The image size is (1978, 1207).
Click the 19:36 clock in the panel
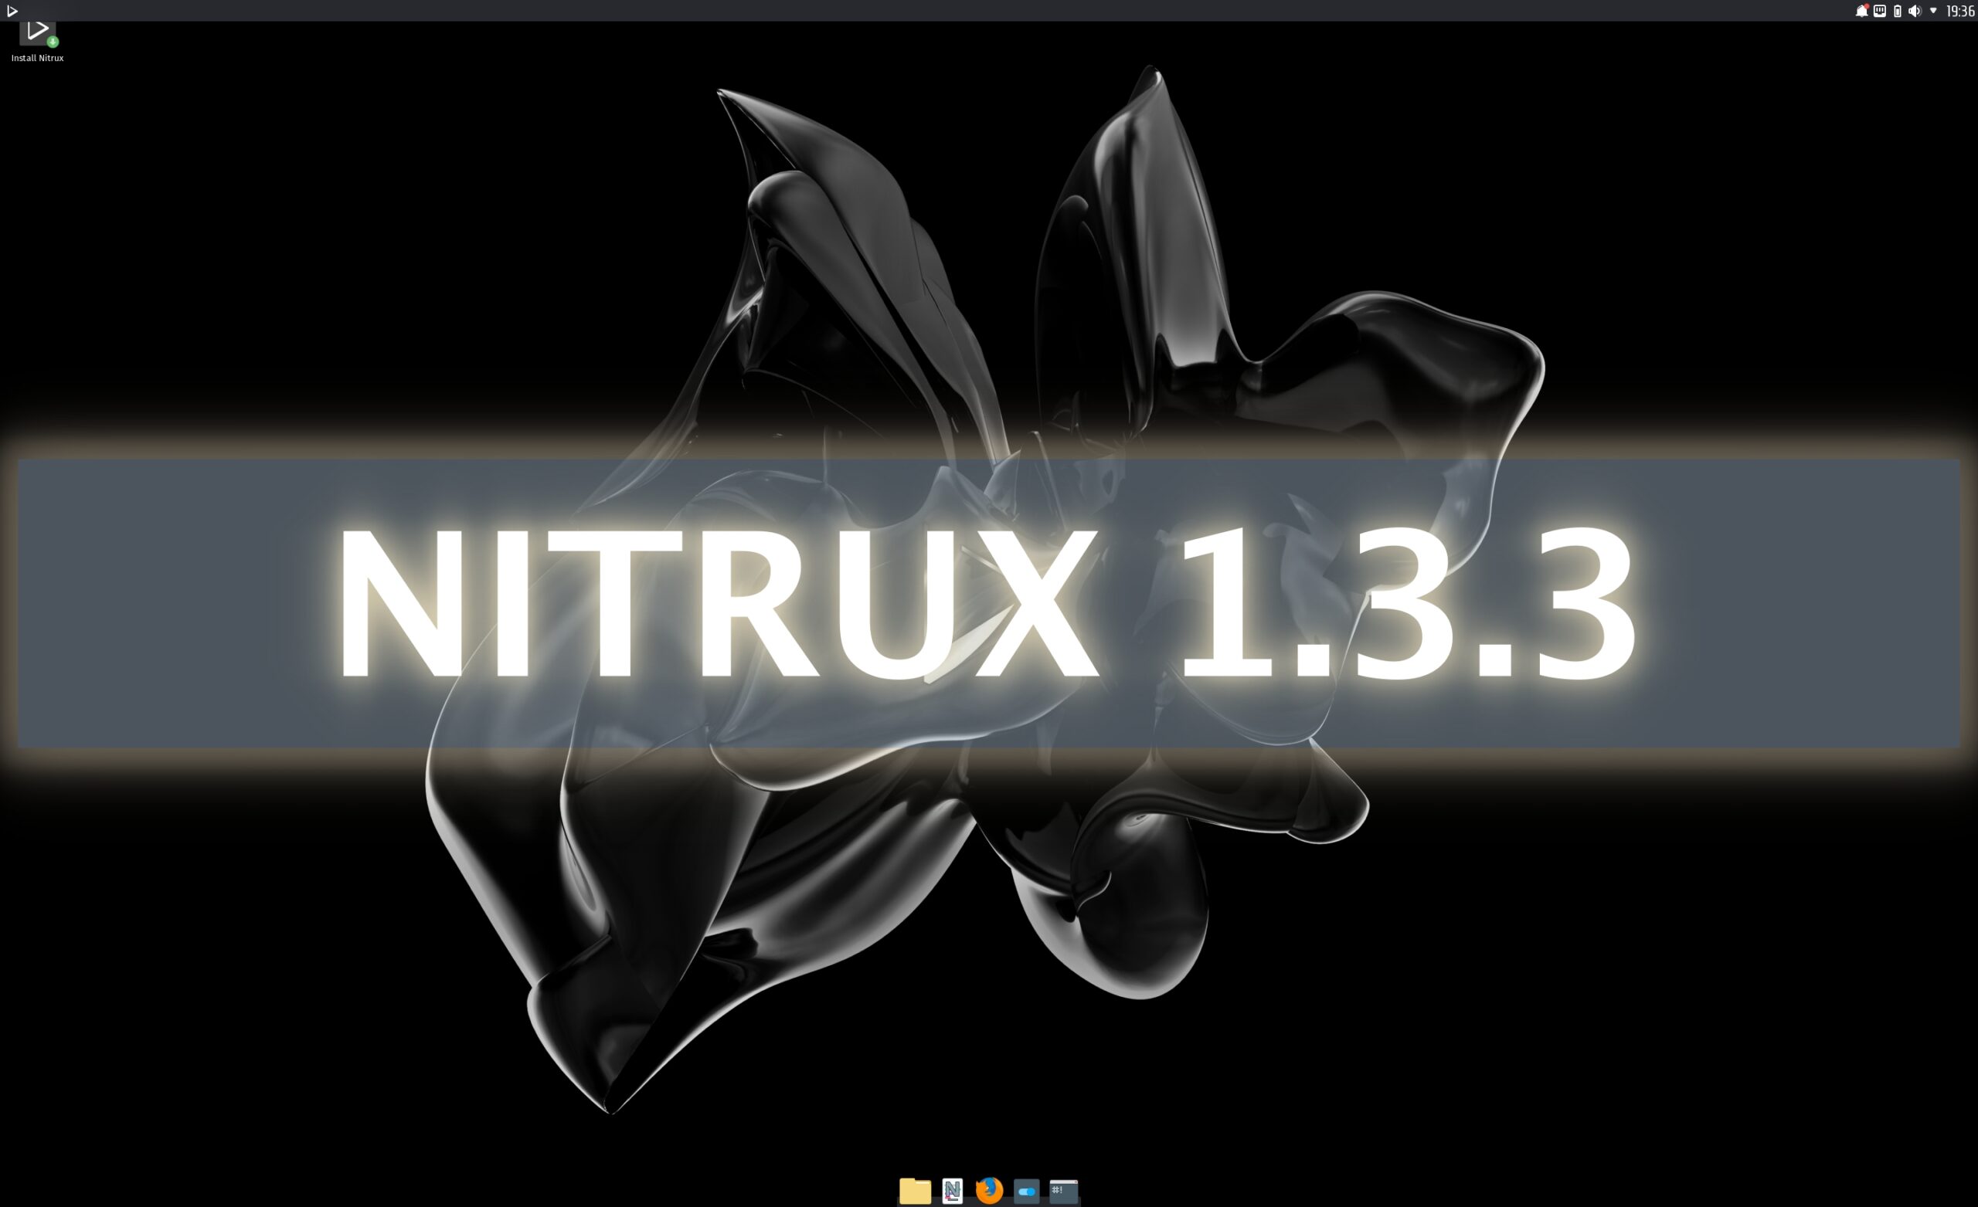pos(1959,12)
